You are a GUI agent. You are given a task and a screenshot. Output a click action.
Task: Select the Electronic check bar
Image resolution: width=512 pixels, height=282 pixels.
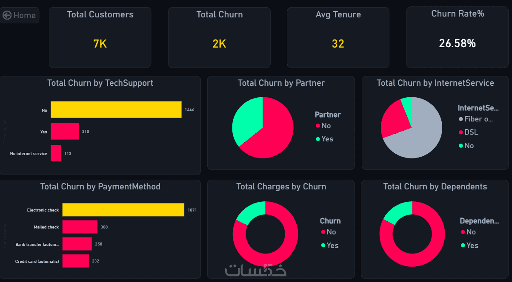click(123, 210)
